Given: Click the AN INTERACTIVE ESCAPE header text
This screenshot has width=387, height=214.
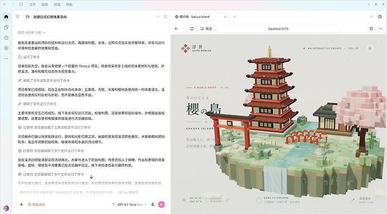Looking at the screenshot, I should [x=325, y=48].
